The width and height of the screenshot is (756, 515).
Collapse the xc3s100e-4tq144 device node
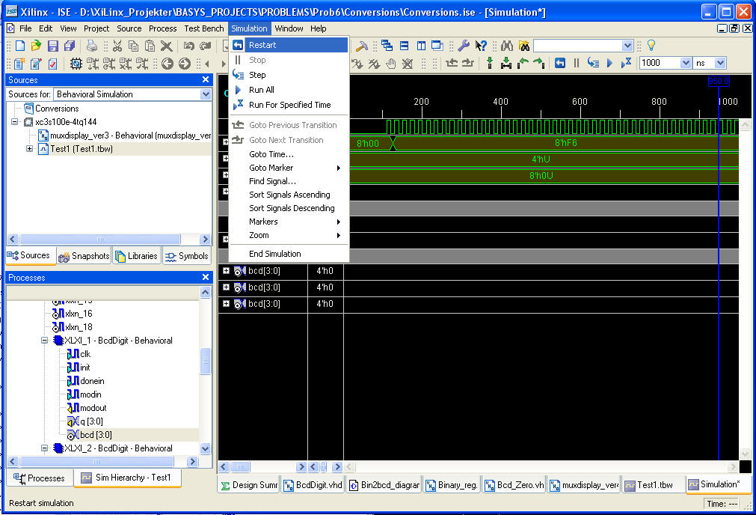(15, 121)
